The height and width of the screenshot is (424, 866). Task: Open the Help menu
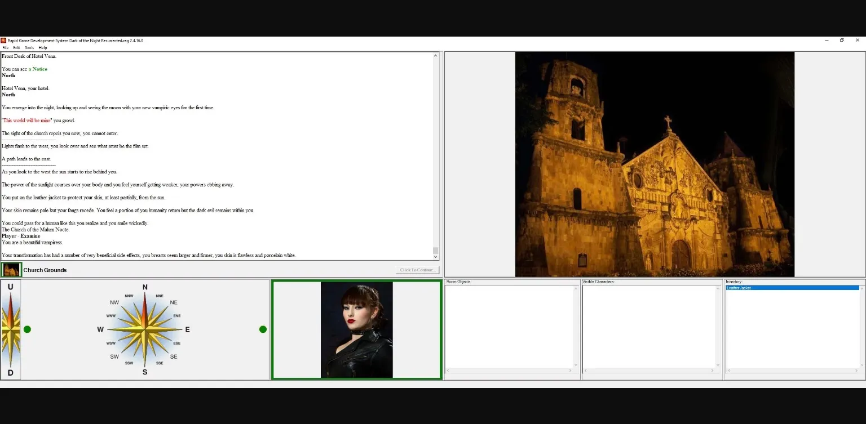click(x=43, y=48)
